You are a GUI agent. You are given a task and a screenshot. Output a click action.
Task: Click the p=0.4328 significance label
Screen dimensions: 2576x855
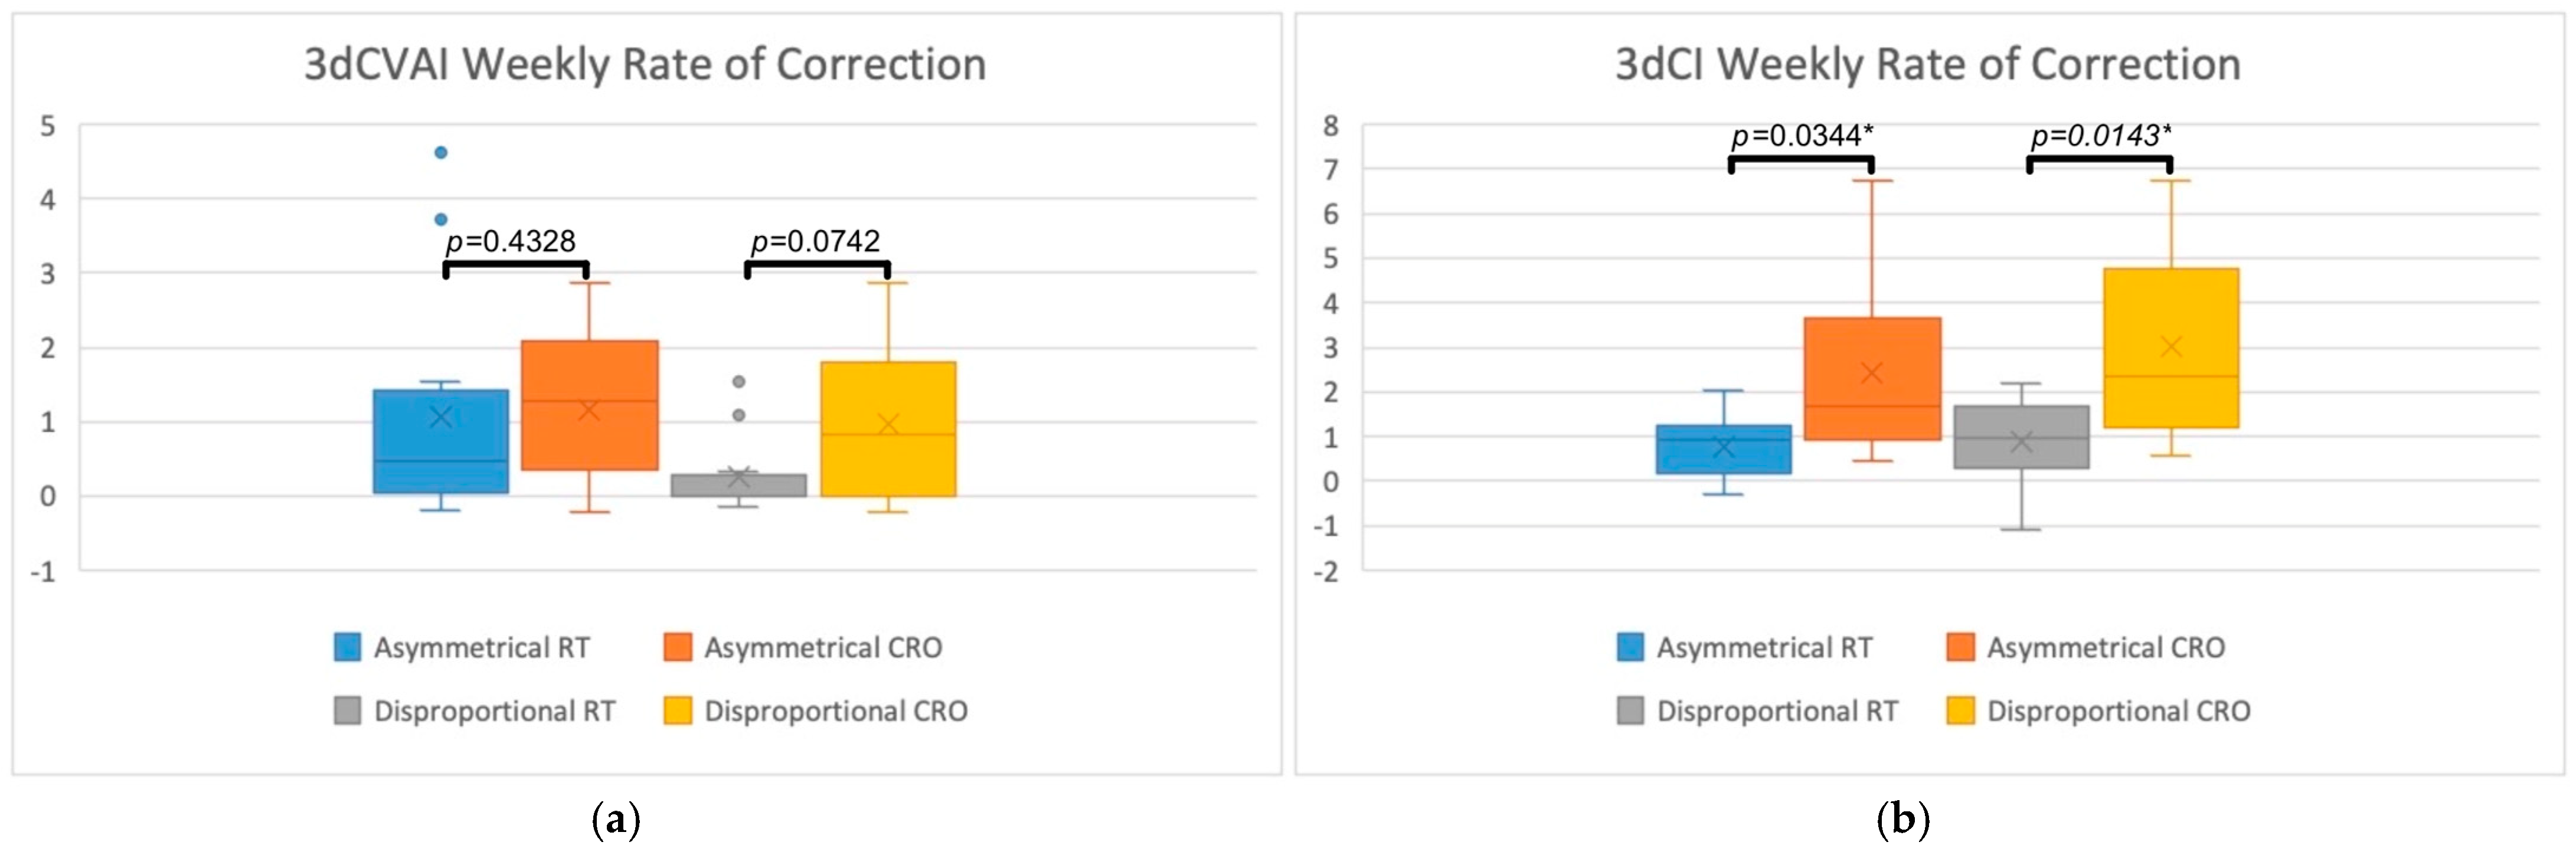coord(511,241)
